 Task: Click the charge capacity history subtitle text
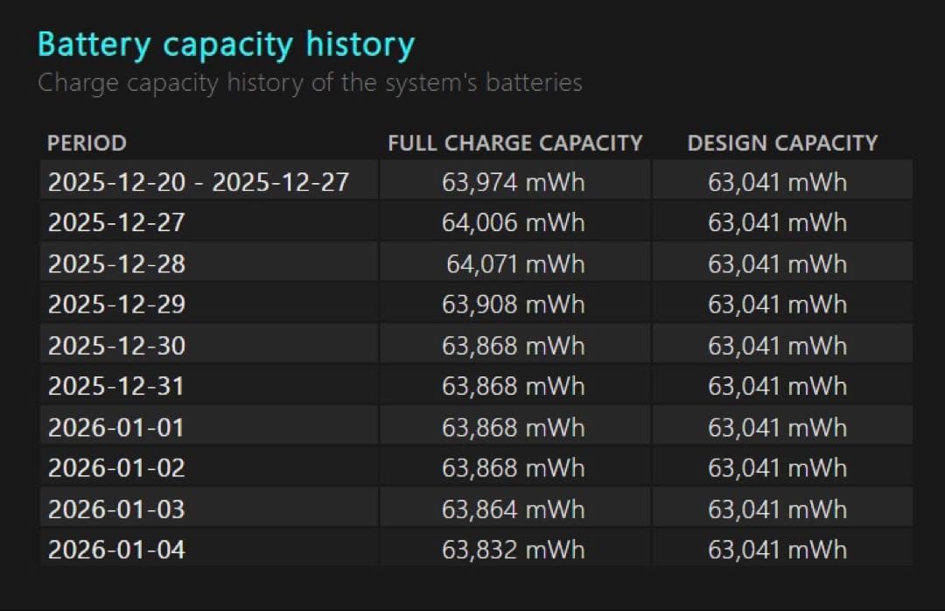310,83
